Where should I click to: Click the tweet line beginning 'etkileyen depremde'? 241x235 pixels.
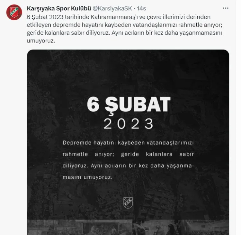point(124,25)
